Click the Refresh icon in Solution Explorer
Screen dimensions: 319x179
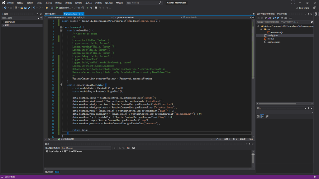278,18
